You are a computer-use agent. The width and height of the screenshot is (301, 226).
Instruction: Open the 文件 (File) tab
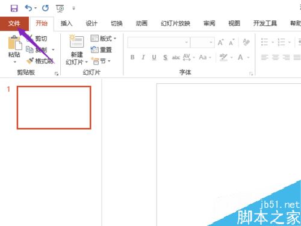(x=14, y=24)
